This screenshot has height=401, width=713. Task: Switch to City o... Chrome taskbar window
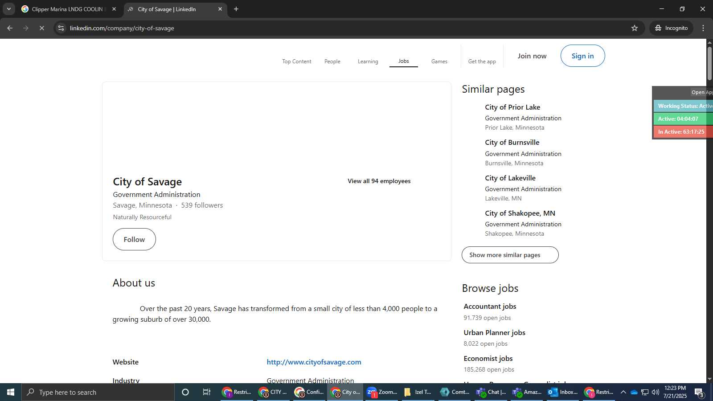click(x=345, y=392)
